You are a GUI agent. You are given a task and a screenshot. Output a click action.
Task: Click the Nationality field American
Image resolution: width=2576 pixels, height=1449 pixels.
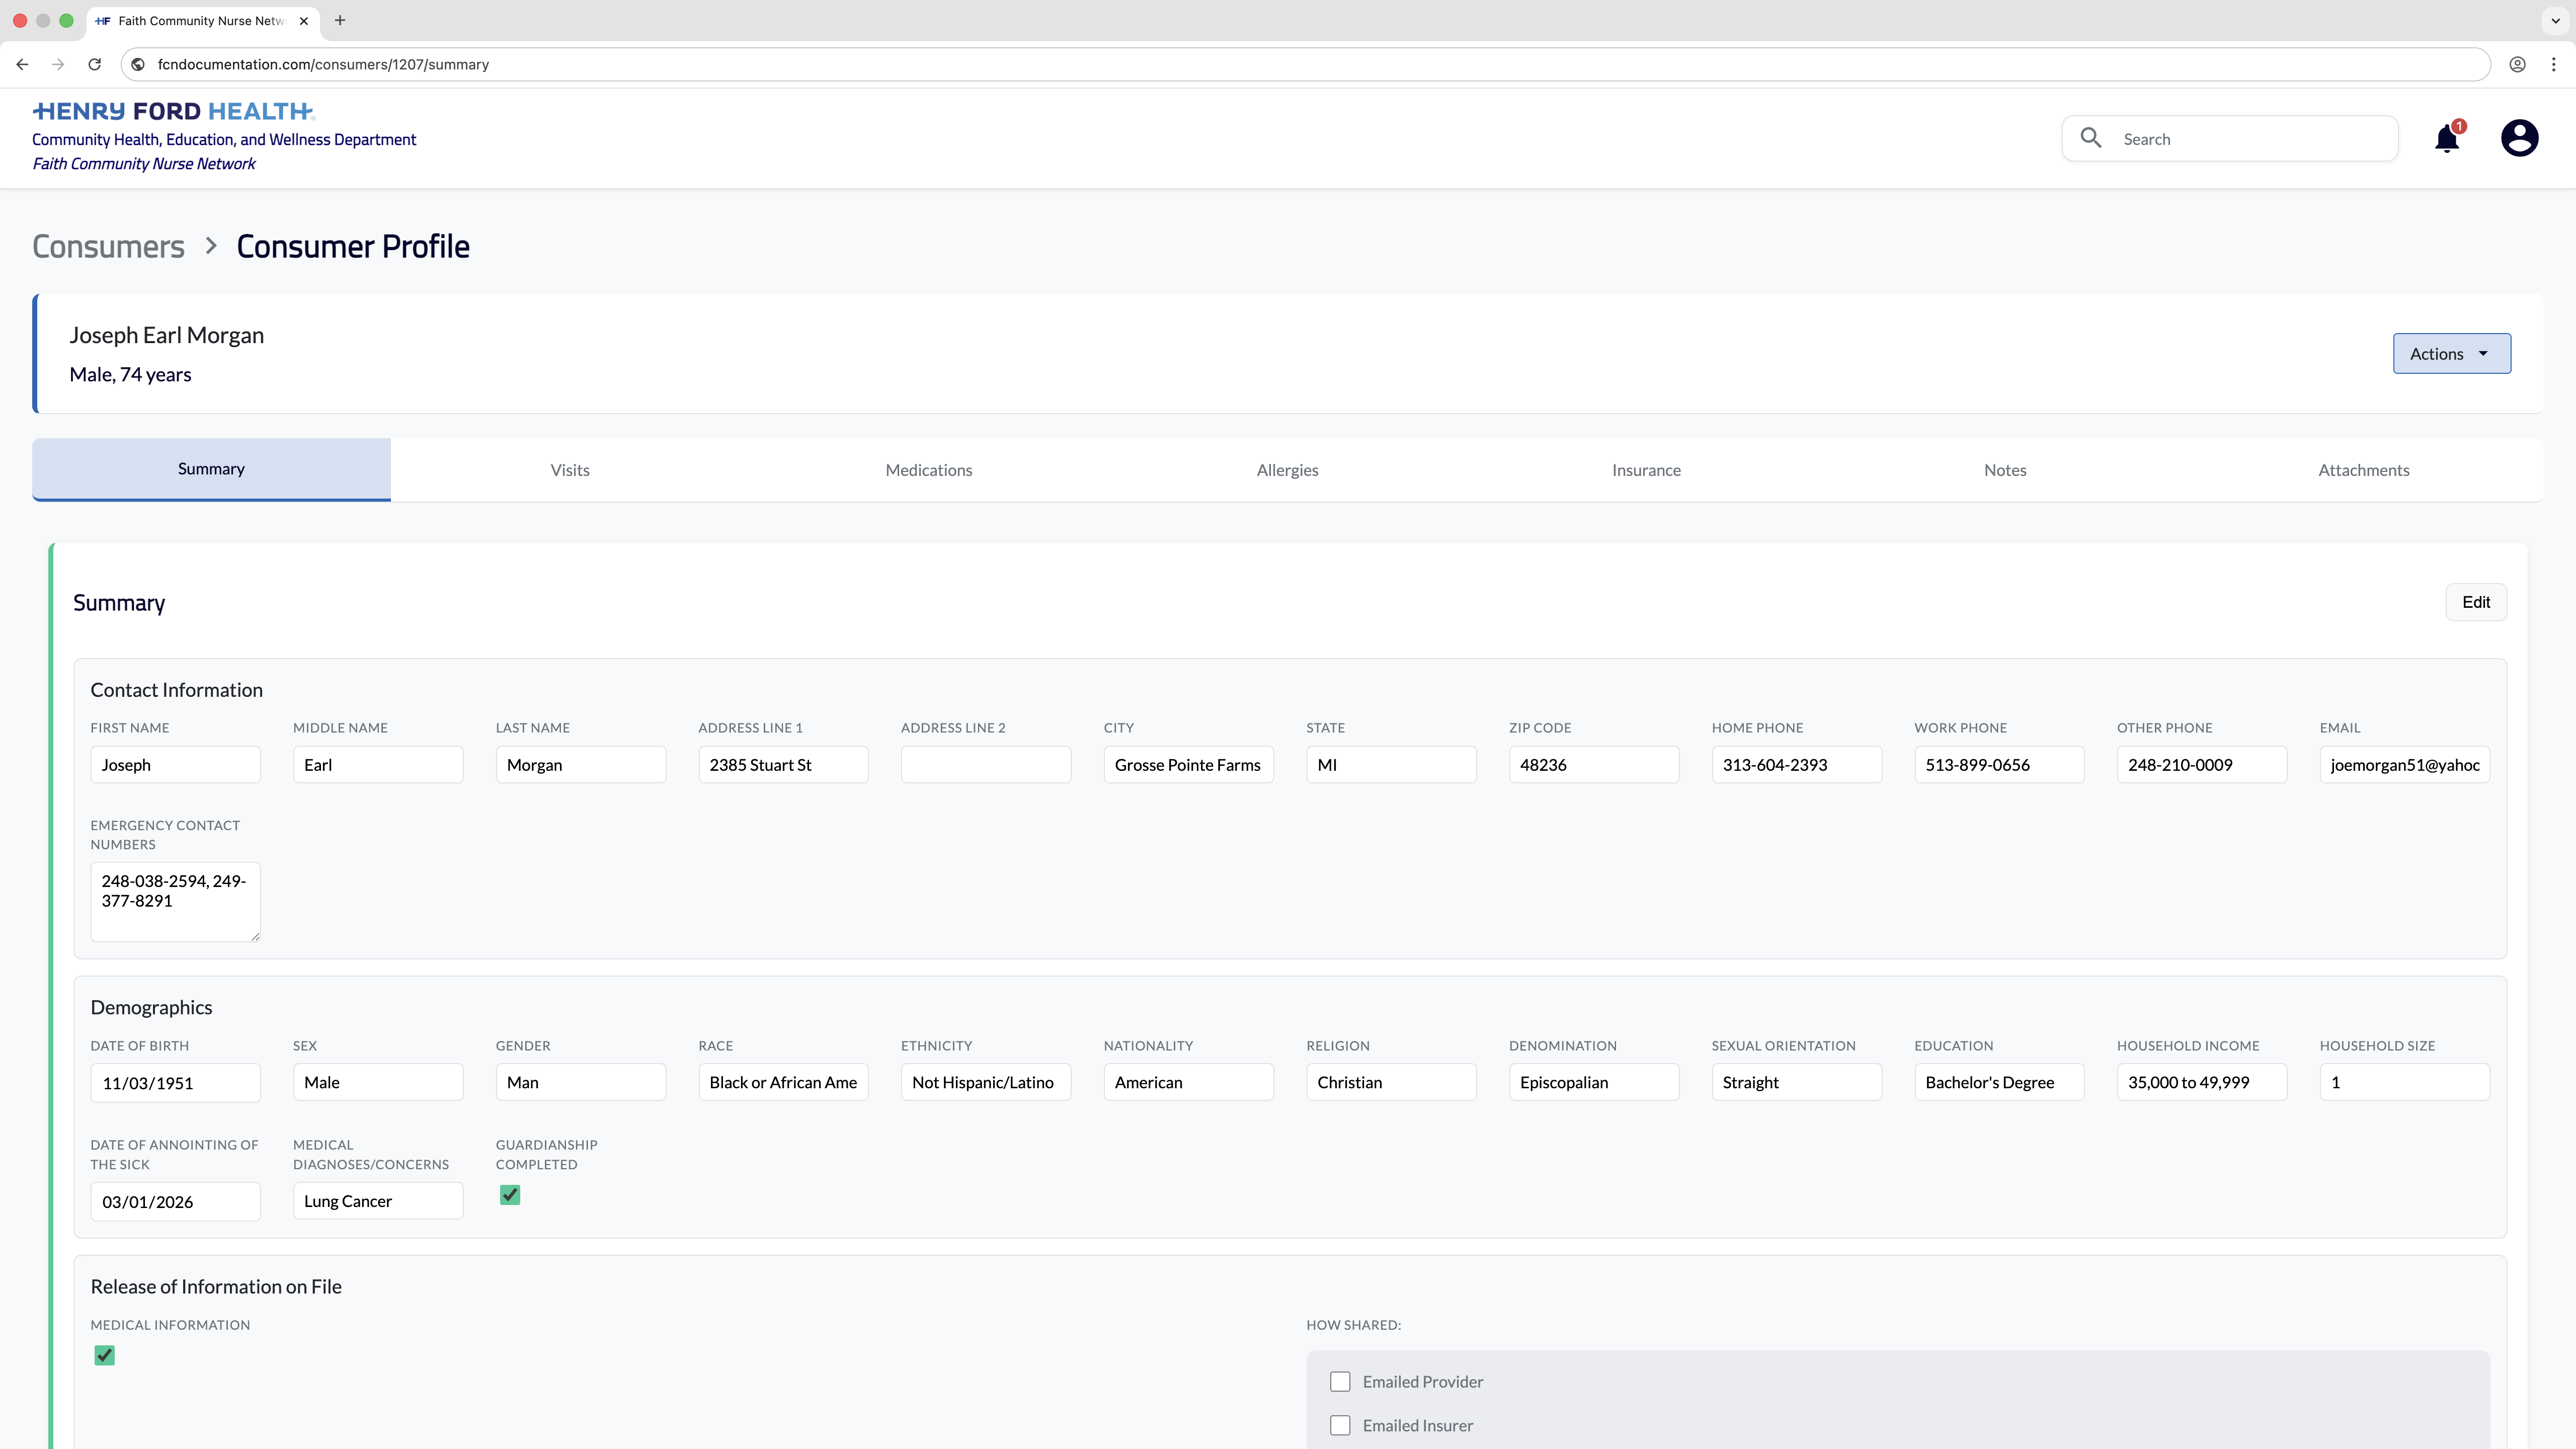(x=1189, y=1082)
